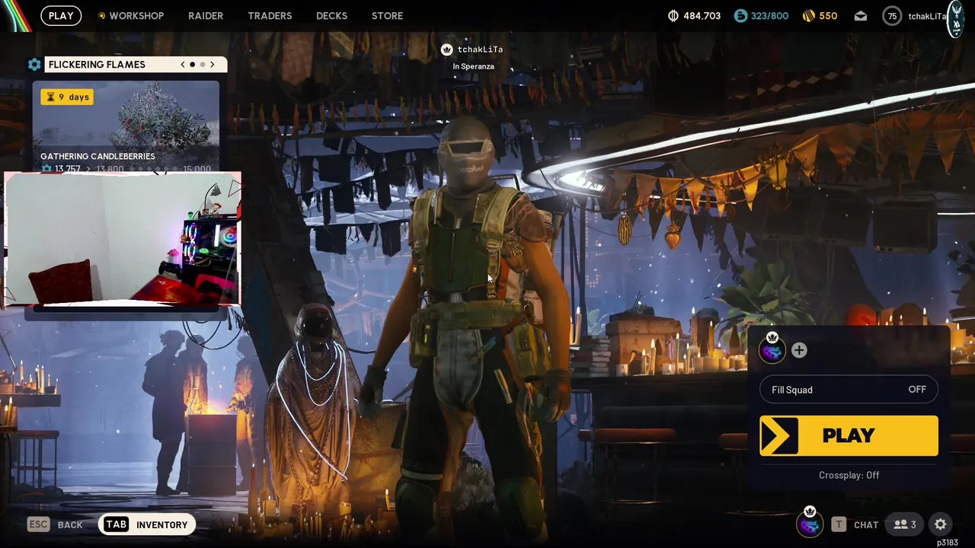Click the yellow striped token icon beside 550
975x548 pixels.
click(x=809, y=15)
